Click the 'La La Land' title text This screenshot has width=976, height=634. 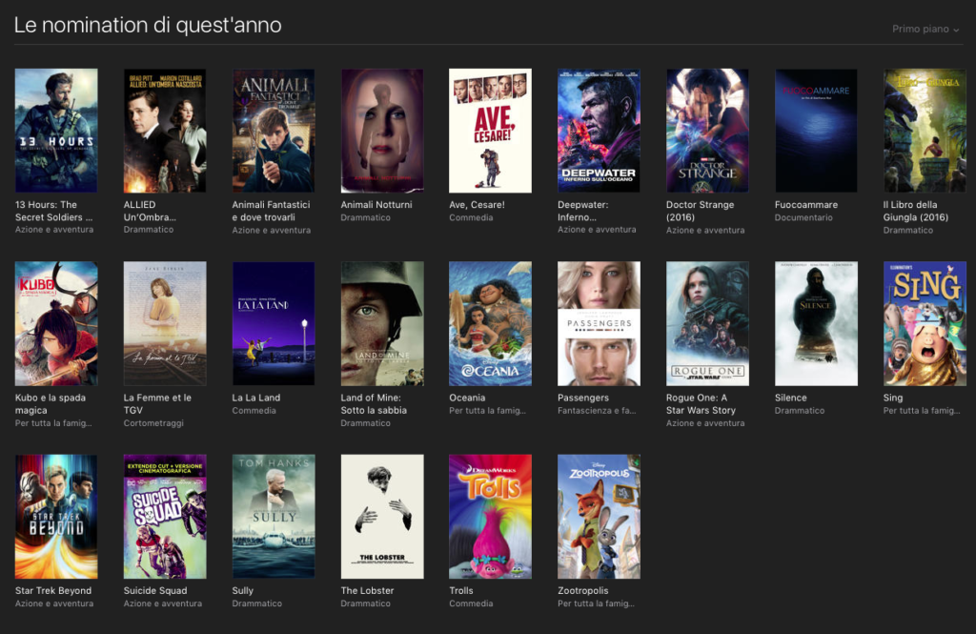coord(256,398)
